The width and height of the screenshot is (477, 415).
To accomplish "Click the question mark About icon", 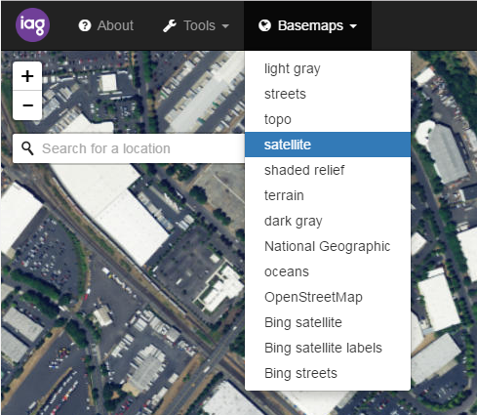I will click(x=85, y=25).
